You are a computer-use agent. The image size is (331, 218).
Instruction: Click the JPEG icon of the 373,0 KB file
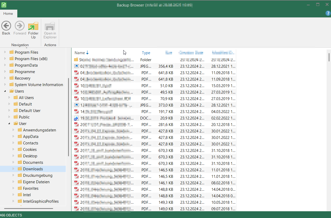click(76, 105)
